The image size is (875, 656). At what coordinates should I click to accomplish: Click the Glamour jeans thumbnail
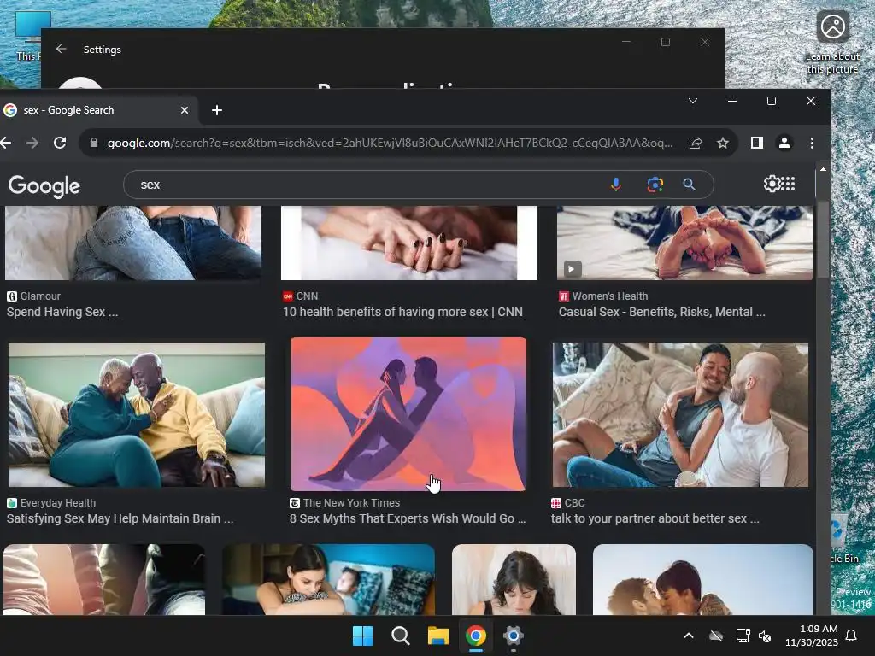point(133,243)
